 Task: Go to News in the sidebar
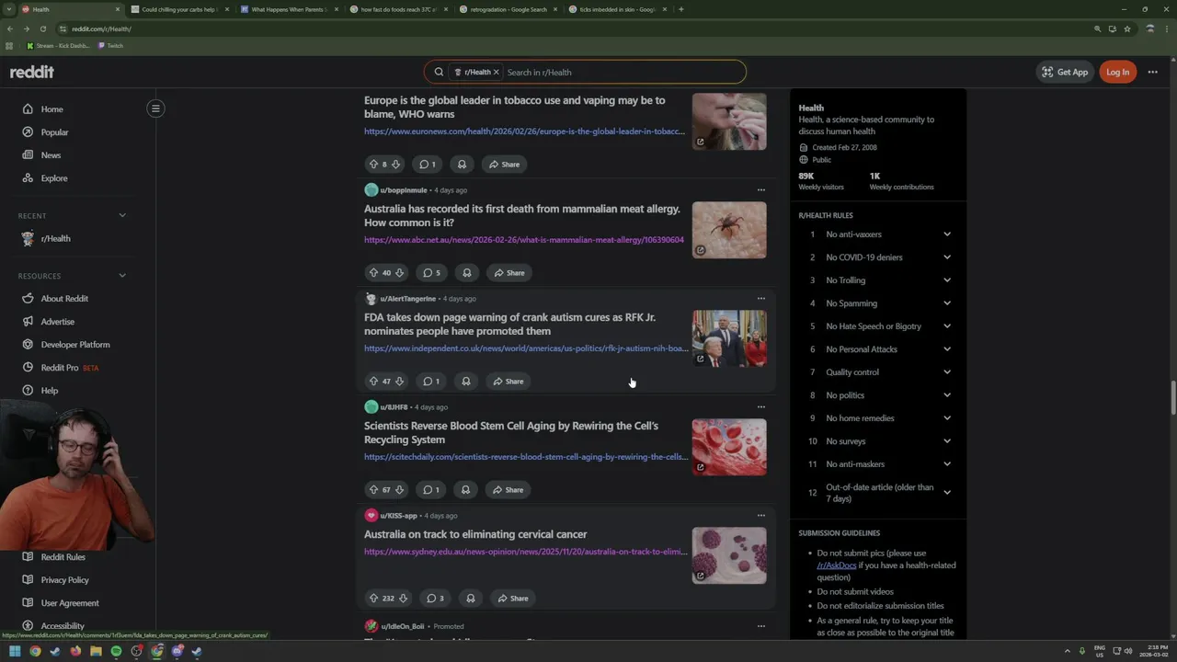tap(51, 155)
